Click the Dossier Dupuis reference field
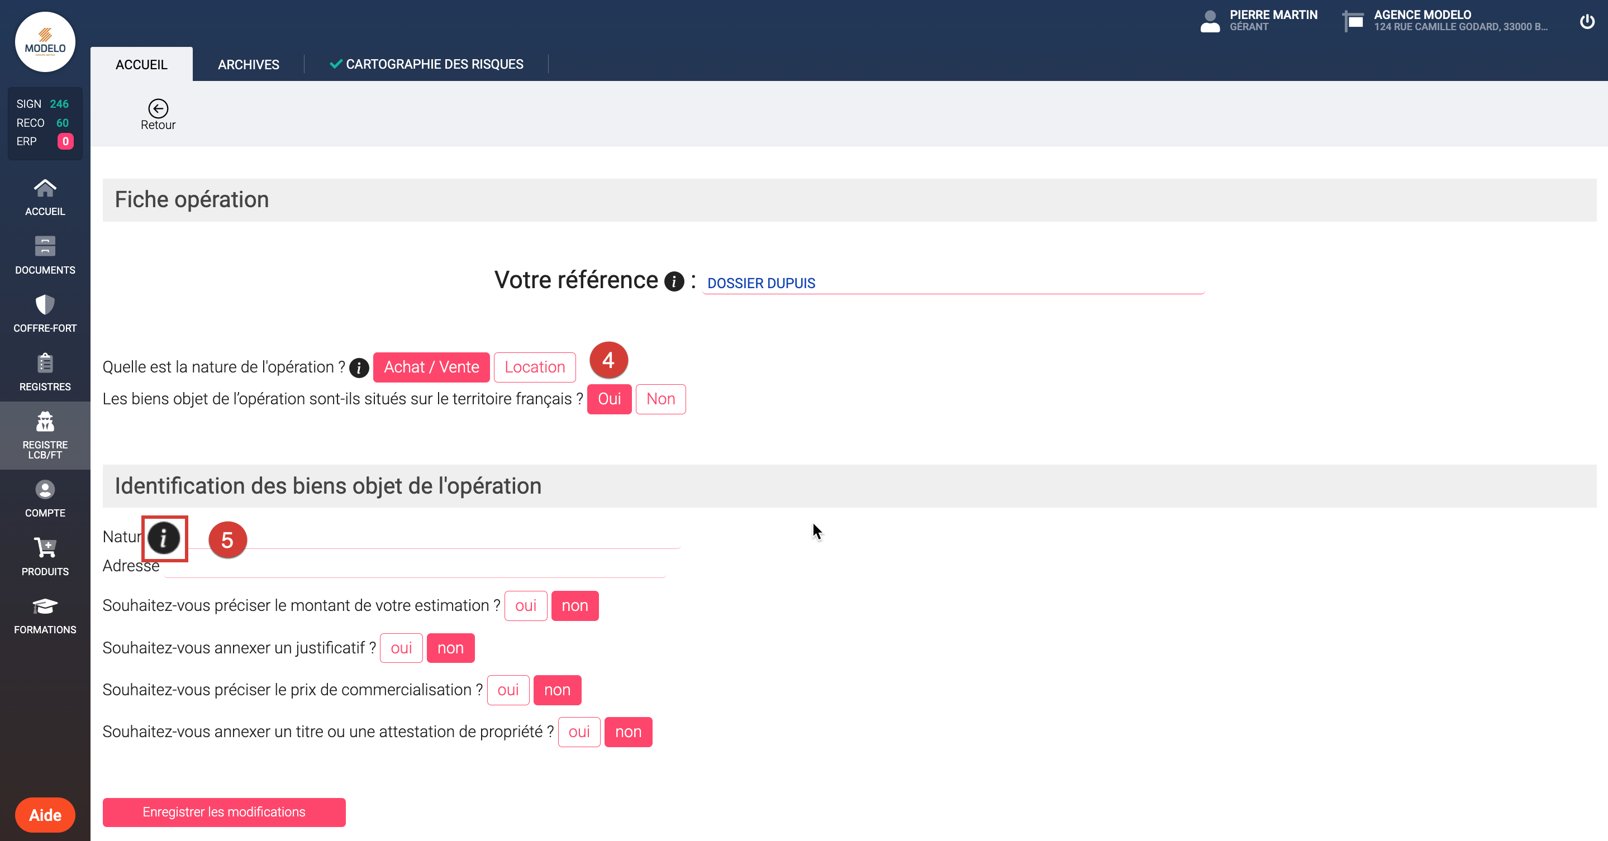Viewport: 1608px width, 841px height. tap(953, 283)
